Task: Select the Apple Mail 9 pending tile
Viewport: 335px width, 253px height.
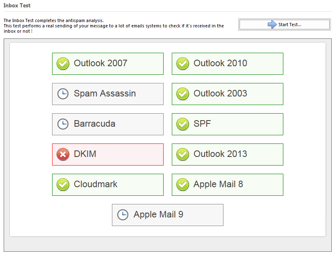Action: [x=168, y=215]
